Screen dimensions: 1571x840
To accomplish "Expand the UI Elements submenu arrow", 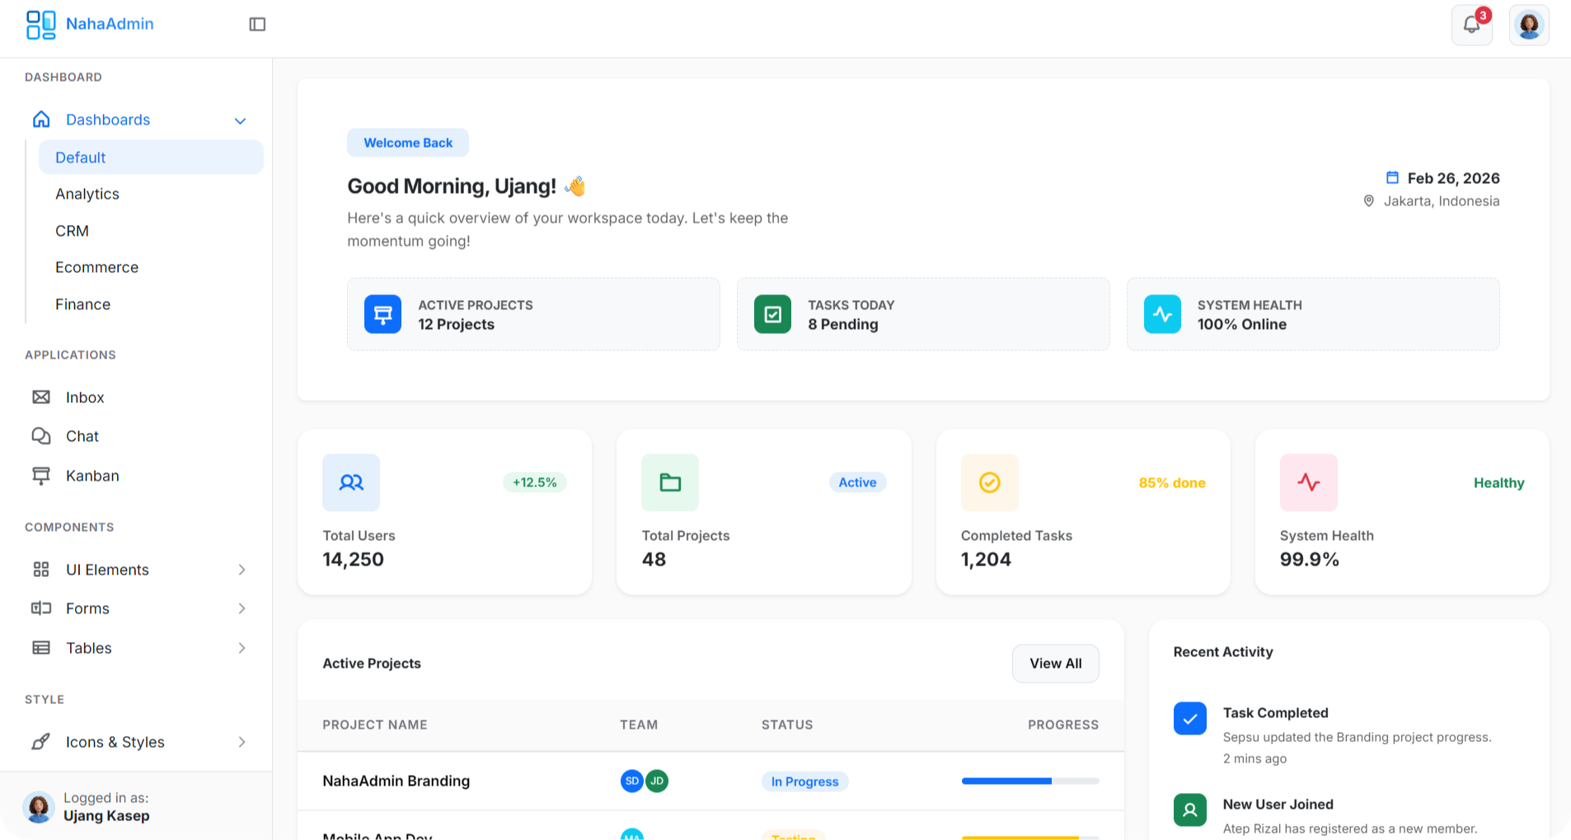I will click(x=242, y=570).
